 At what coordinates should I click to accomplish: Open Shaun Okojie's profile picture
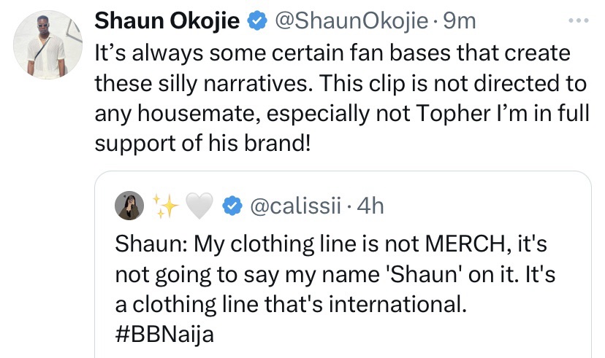pyautogui.click(x=46, y=44)
